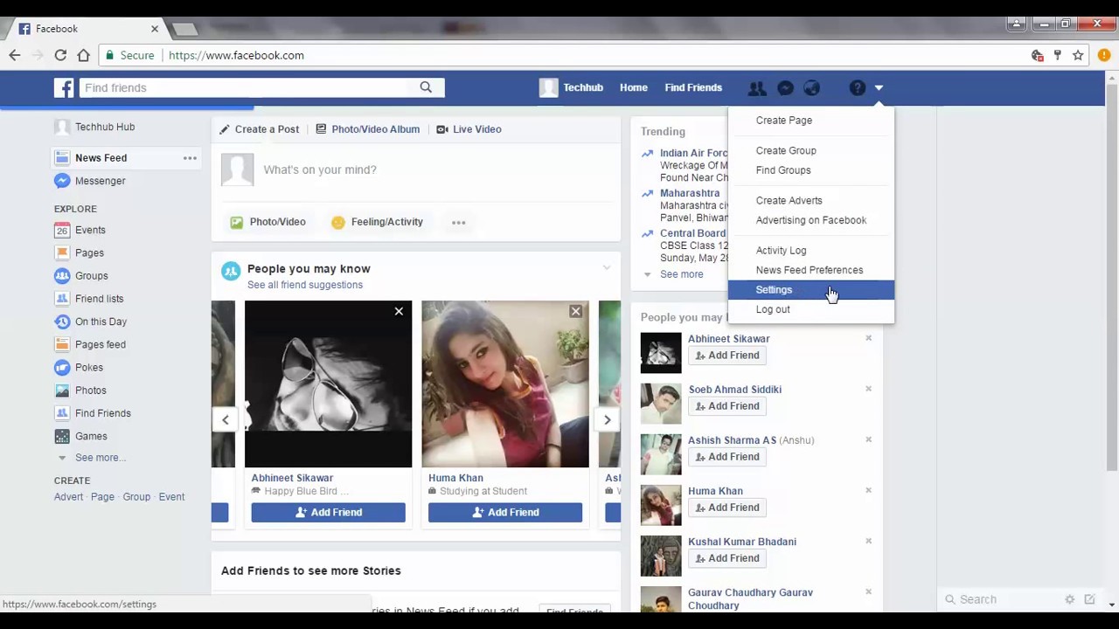This screenshot has height=629, width=1119.
Task: Collapse the account dropdown arrow
Action: pos(879,87)
